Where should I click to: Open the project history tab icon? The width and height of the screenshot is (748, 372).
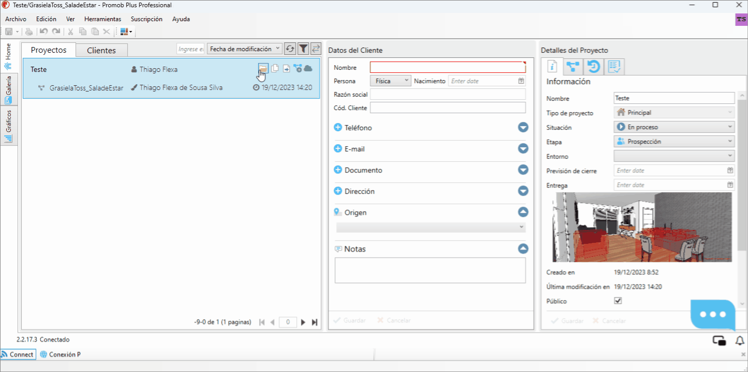click(593, 66)
